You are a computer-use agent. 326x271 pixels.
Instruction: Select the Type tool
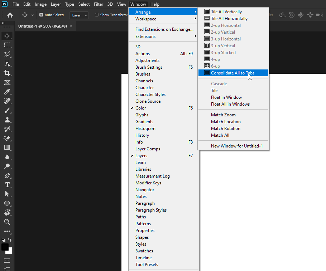[x=7, y=185]
